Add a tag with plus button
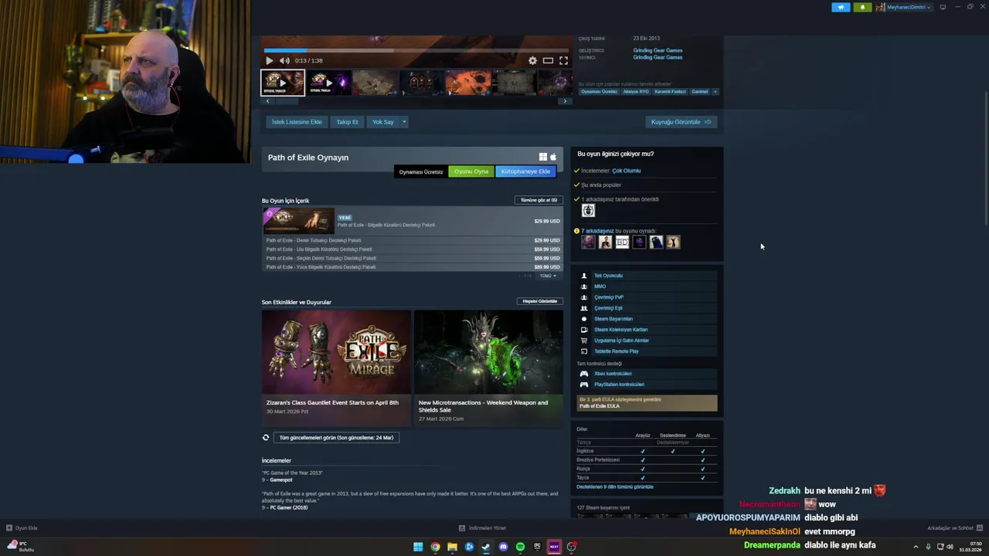Viewport: 989px width, 556px height. tap(715, 91)
